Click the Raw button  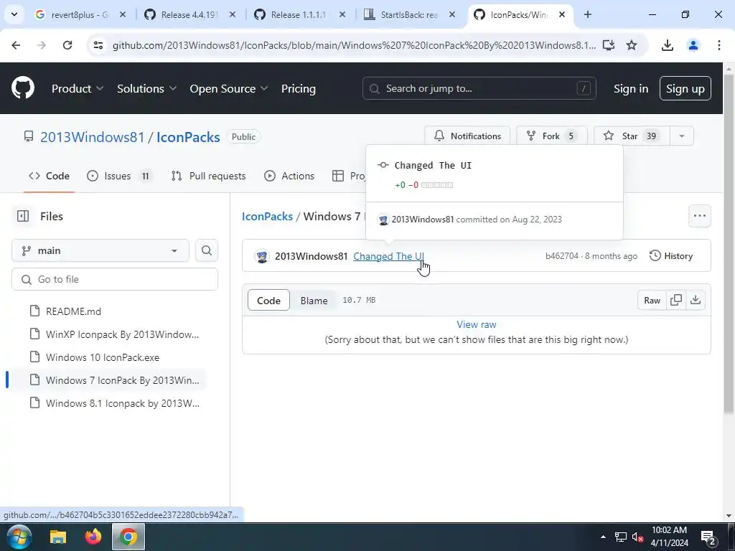[x=652, y=300]
